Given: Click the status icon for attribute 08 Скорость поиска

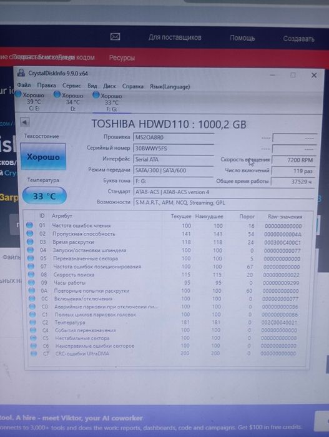Looking at the screenshot, I should (x=31, y=274).
